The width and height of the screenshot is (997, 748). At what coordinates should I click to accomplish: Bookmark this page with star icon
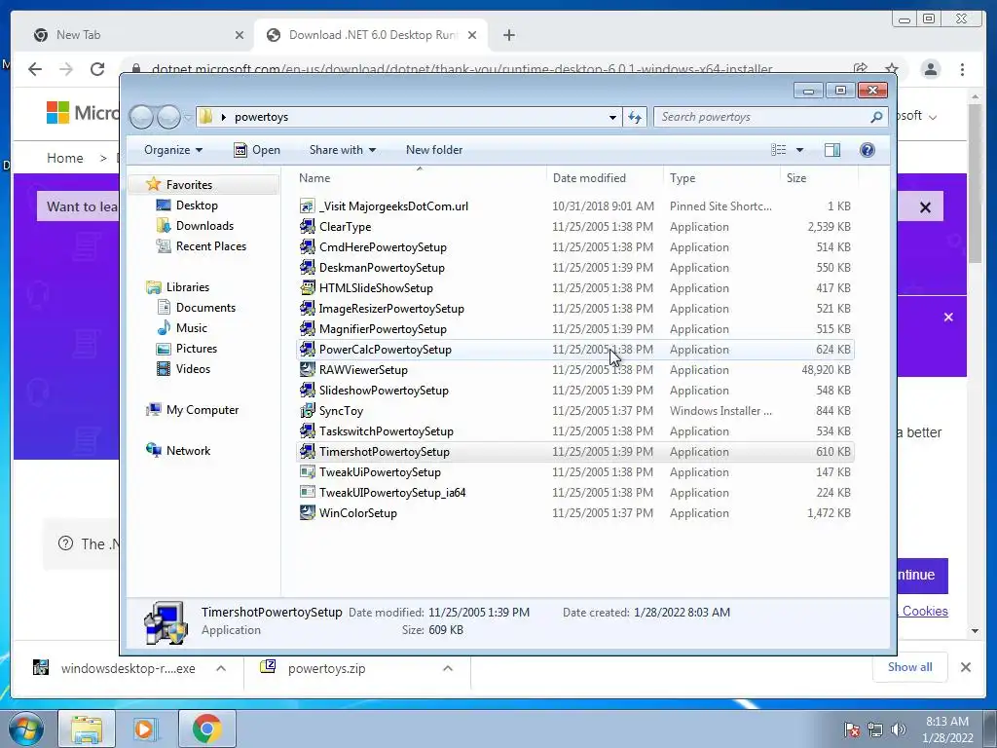tap(892, 69)
